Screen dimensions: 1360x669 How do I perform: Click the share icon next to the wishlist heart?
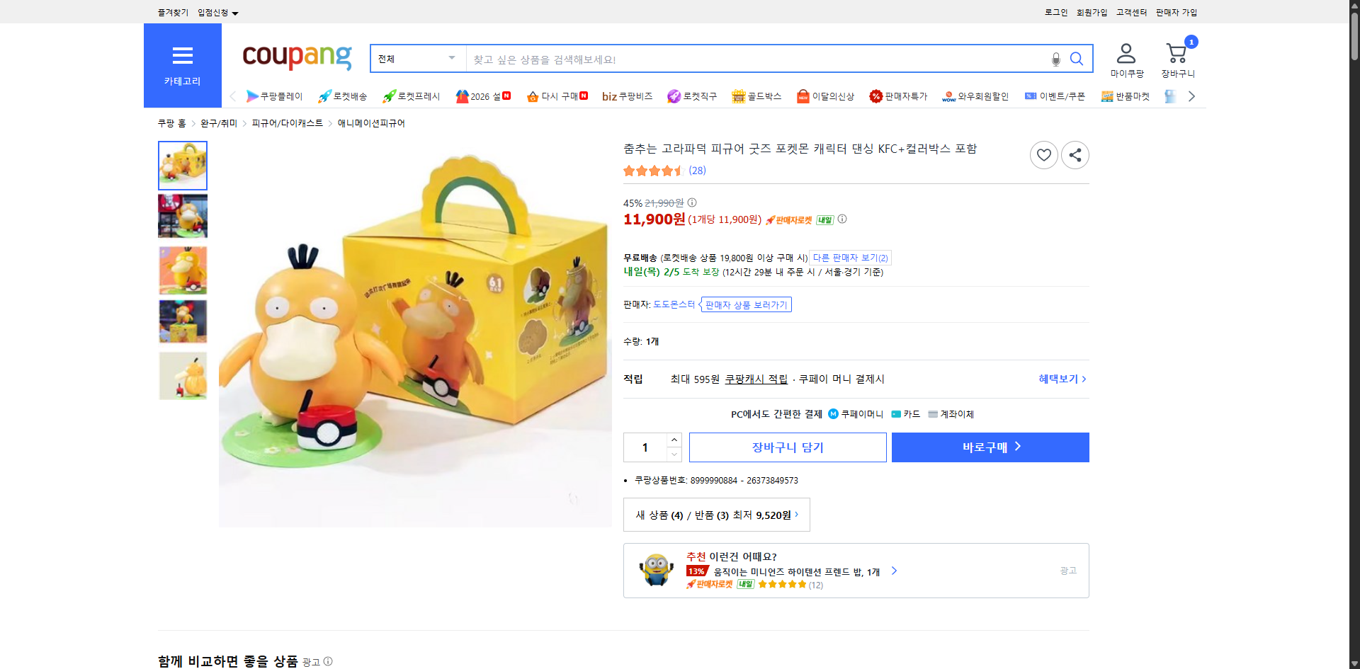click(1075, 154)
